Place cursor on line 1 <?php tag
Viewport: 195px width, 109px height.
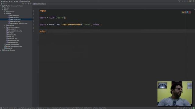(x=43, y=11)
